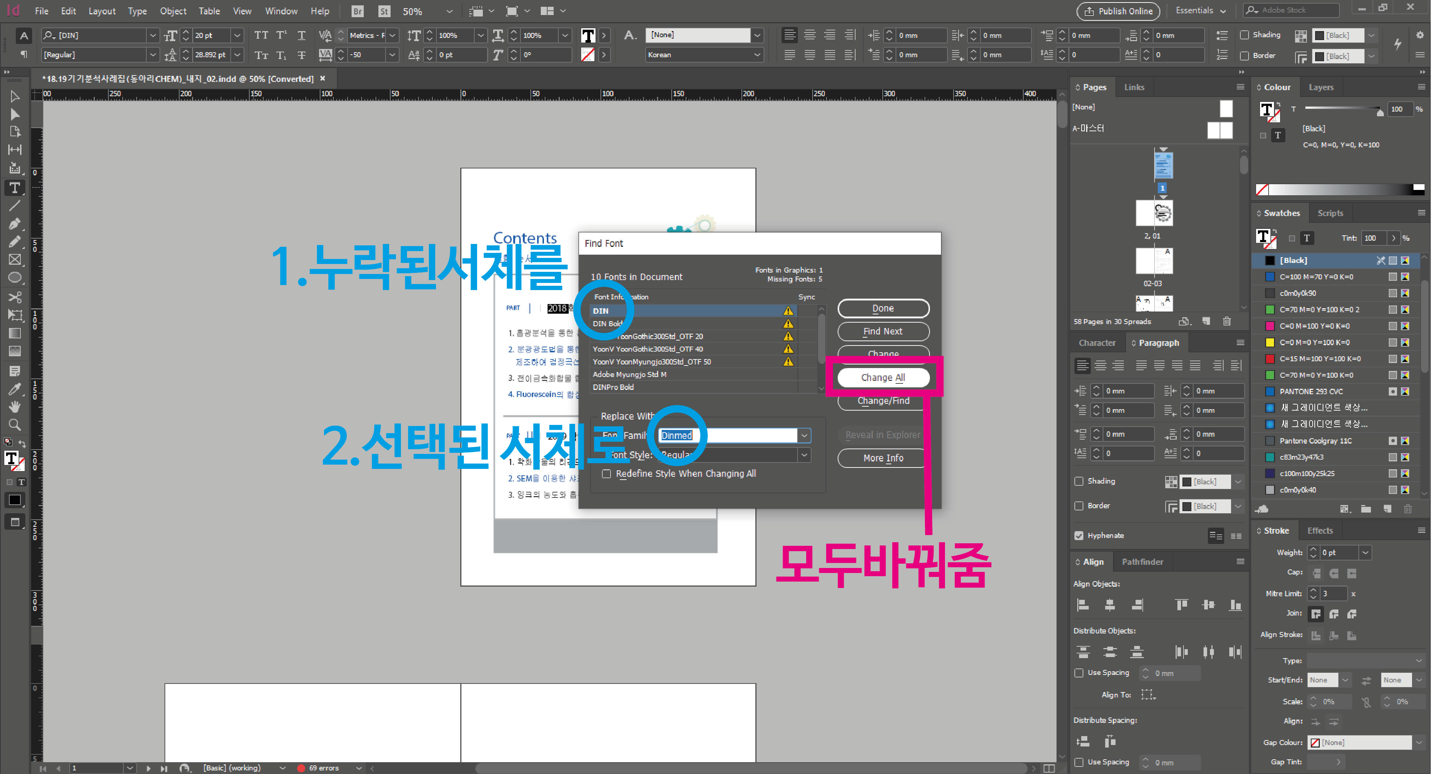Viewport: 1431px width, 774px height.
Task: Enable Redefine Style When Changing All
Action: (x=607, y=474)
